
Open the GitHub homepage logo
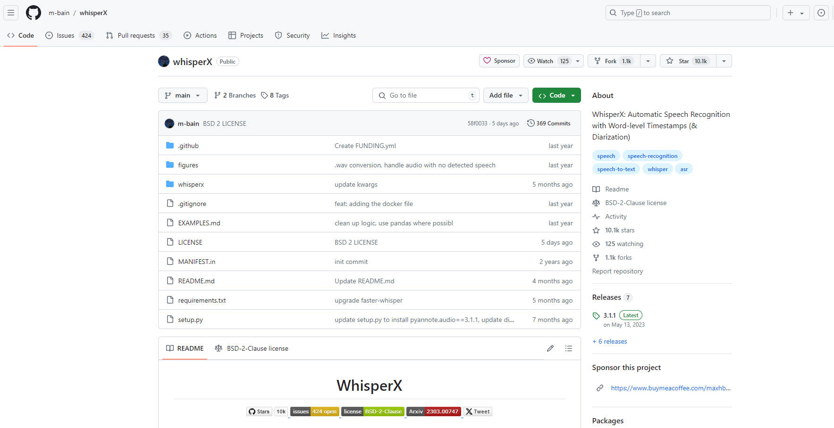(x=34, y=13)
